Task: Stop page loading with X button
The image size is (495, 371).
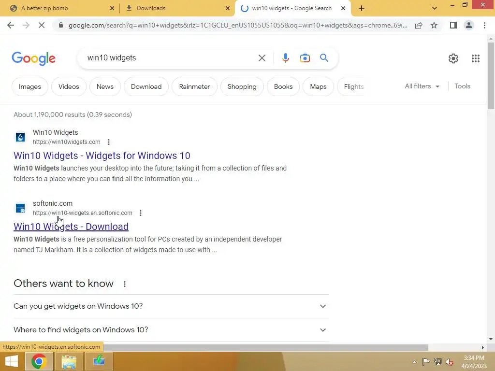Action: pos(42,25)
